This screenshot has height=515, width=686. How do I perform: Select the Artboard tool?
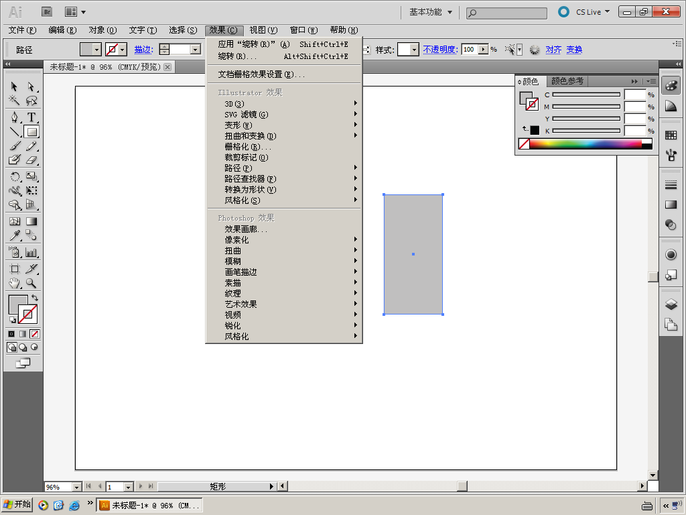point(14,269)
